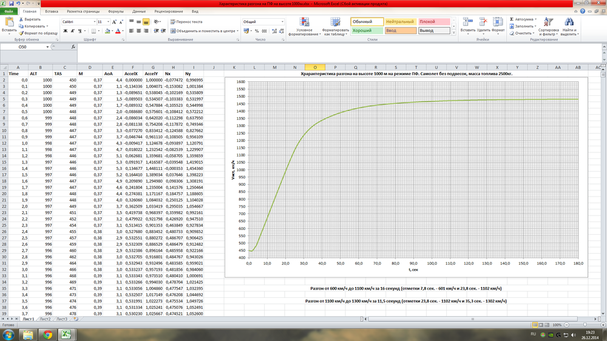This screenshot has width=607, height=341.
Task: Switch to sheet tab Лист2
Action: (x=45, y=318)
